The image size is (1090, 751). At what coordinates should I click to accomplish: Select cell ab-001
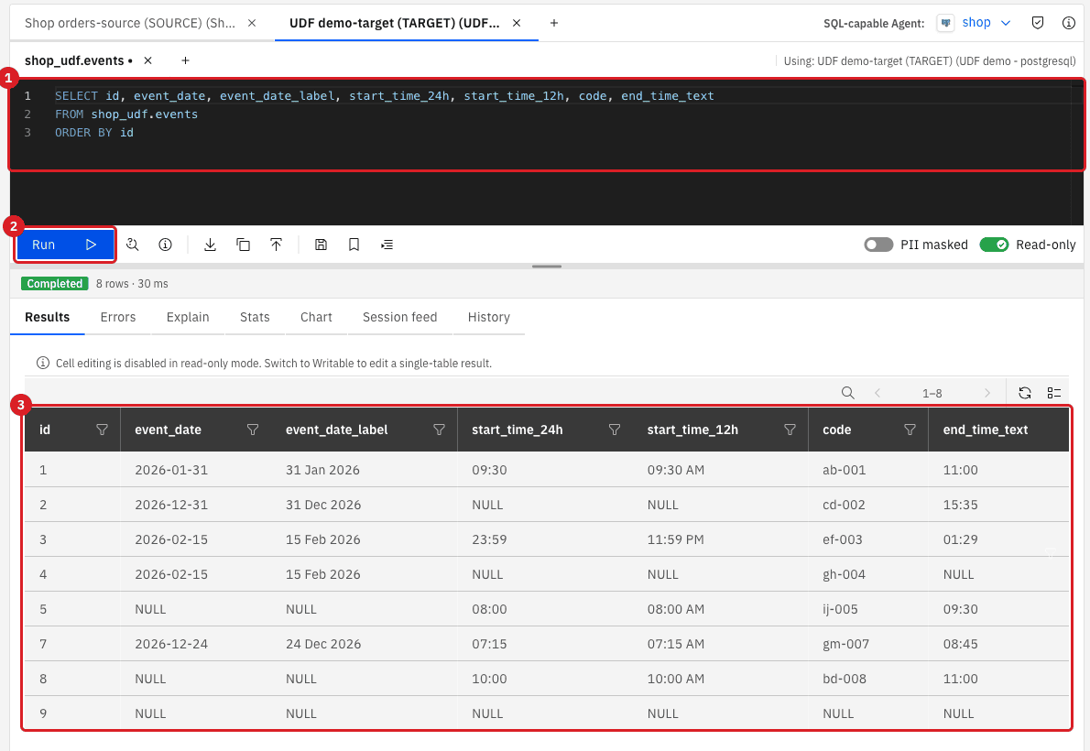[x=844, y=470]
